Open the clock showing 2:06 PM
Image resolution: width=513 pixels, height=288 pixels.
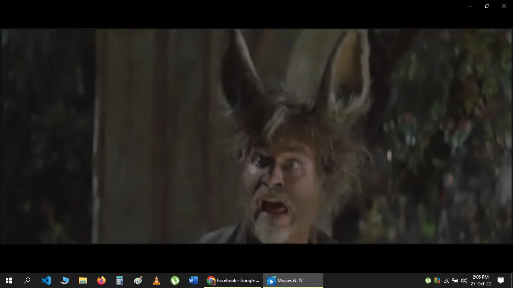click(x=481, y=280)
